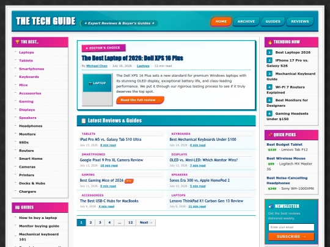The height and width of the screenshot is (247, 330).
Task: Open trending iPhone 17 Pro vs. Galaxy S26
Action: coord(287,63)
